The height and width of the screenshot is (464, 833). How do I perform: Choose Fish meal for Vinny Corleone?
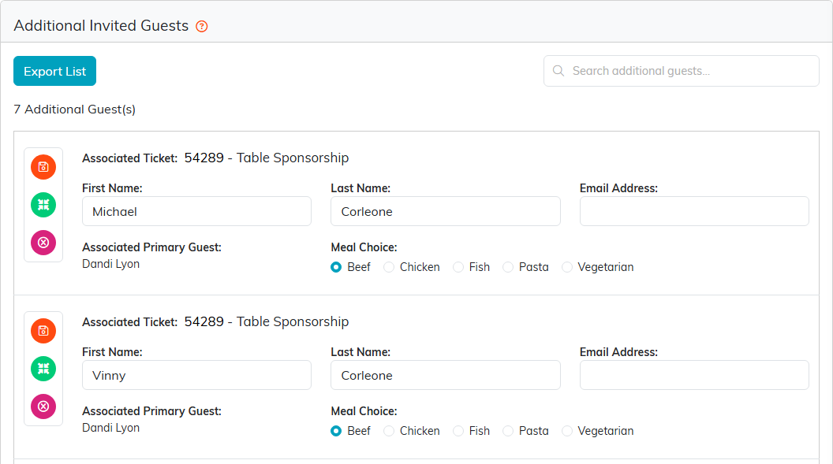pos(458,431)
